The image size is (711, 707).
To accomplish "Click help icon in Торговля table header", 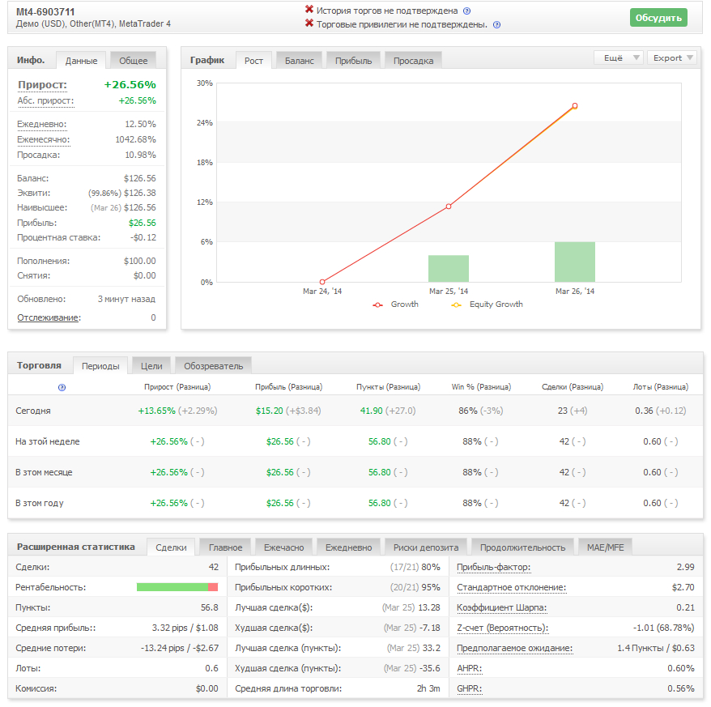I will [x=62, y=387].
